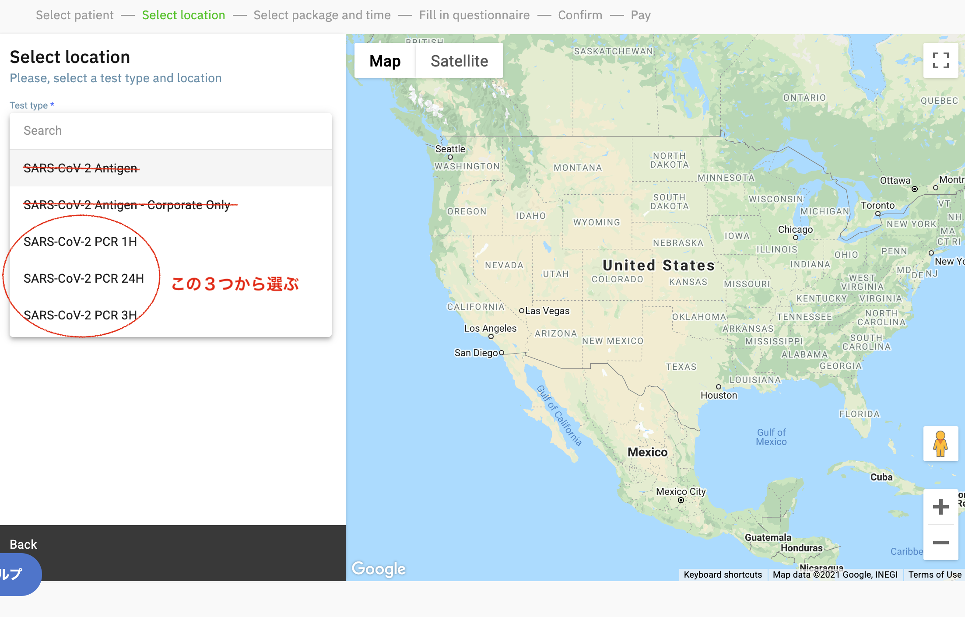Zoom out with the minus icon
The width and height of the screenshot is (965, 617).
[x=940, y=543]
